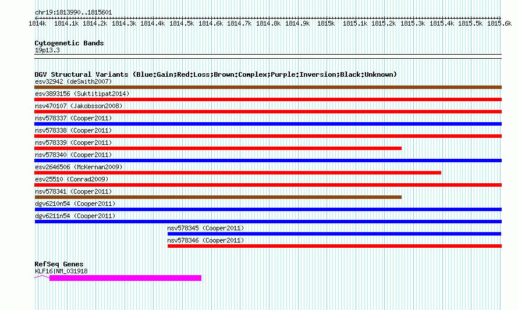
Task: Click the magenta KLF16 exon block
Action: 125,278
